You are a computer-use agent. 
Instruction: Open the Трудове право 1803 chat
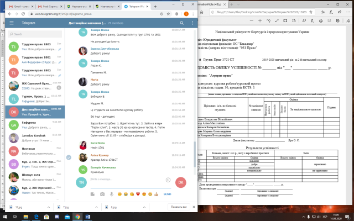[x=35, y=46]
